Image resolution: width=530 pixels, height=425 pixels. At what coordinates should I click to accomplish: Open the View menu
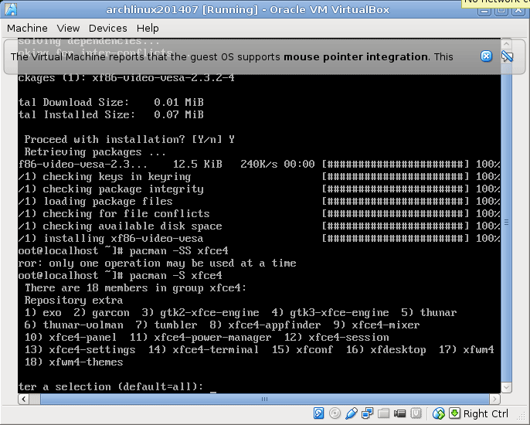68,28
